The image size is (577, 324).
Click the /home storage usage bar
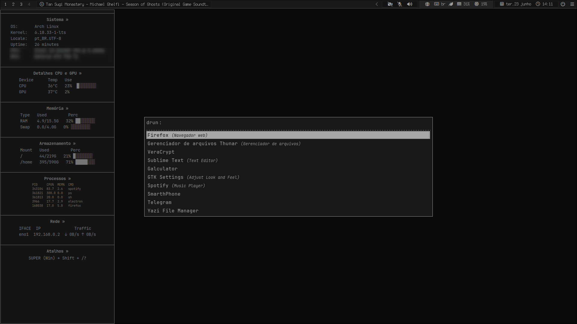(85, 162)
